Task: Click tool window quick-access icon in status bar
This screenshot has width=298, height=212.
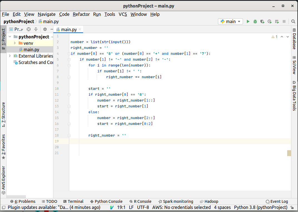Action: click(x=3, y=207)
